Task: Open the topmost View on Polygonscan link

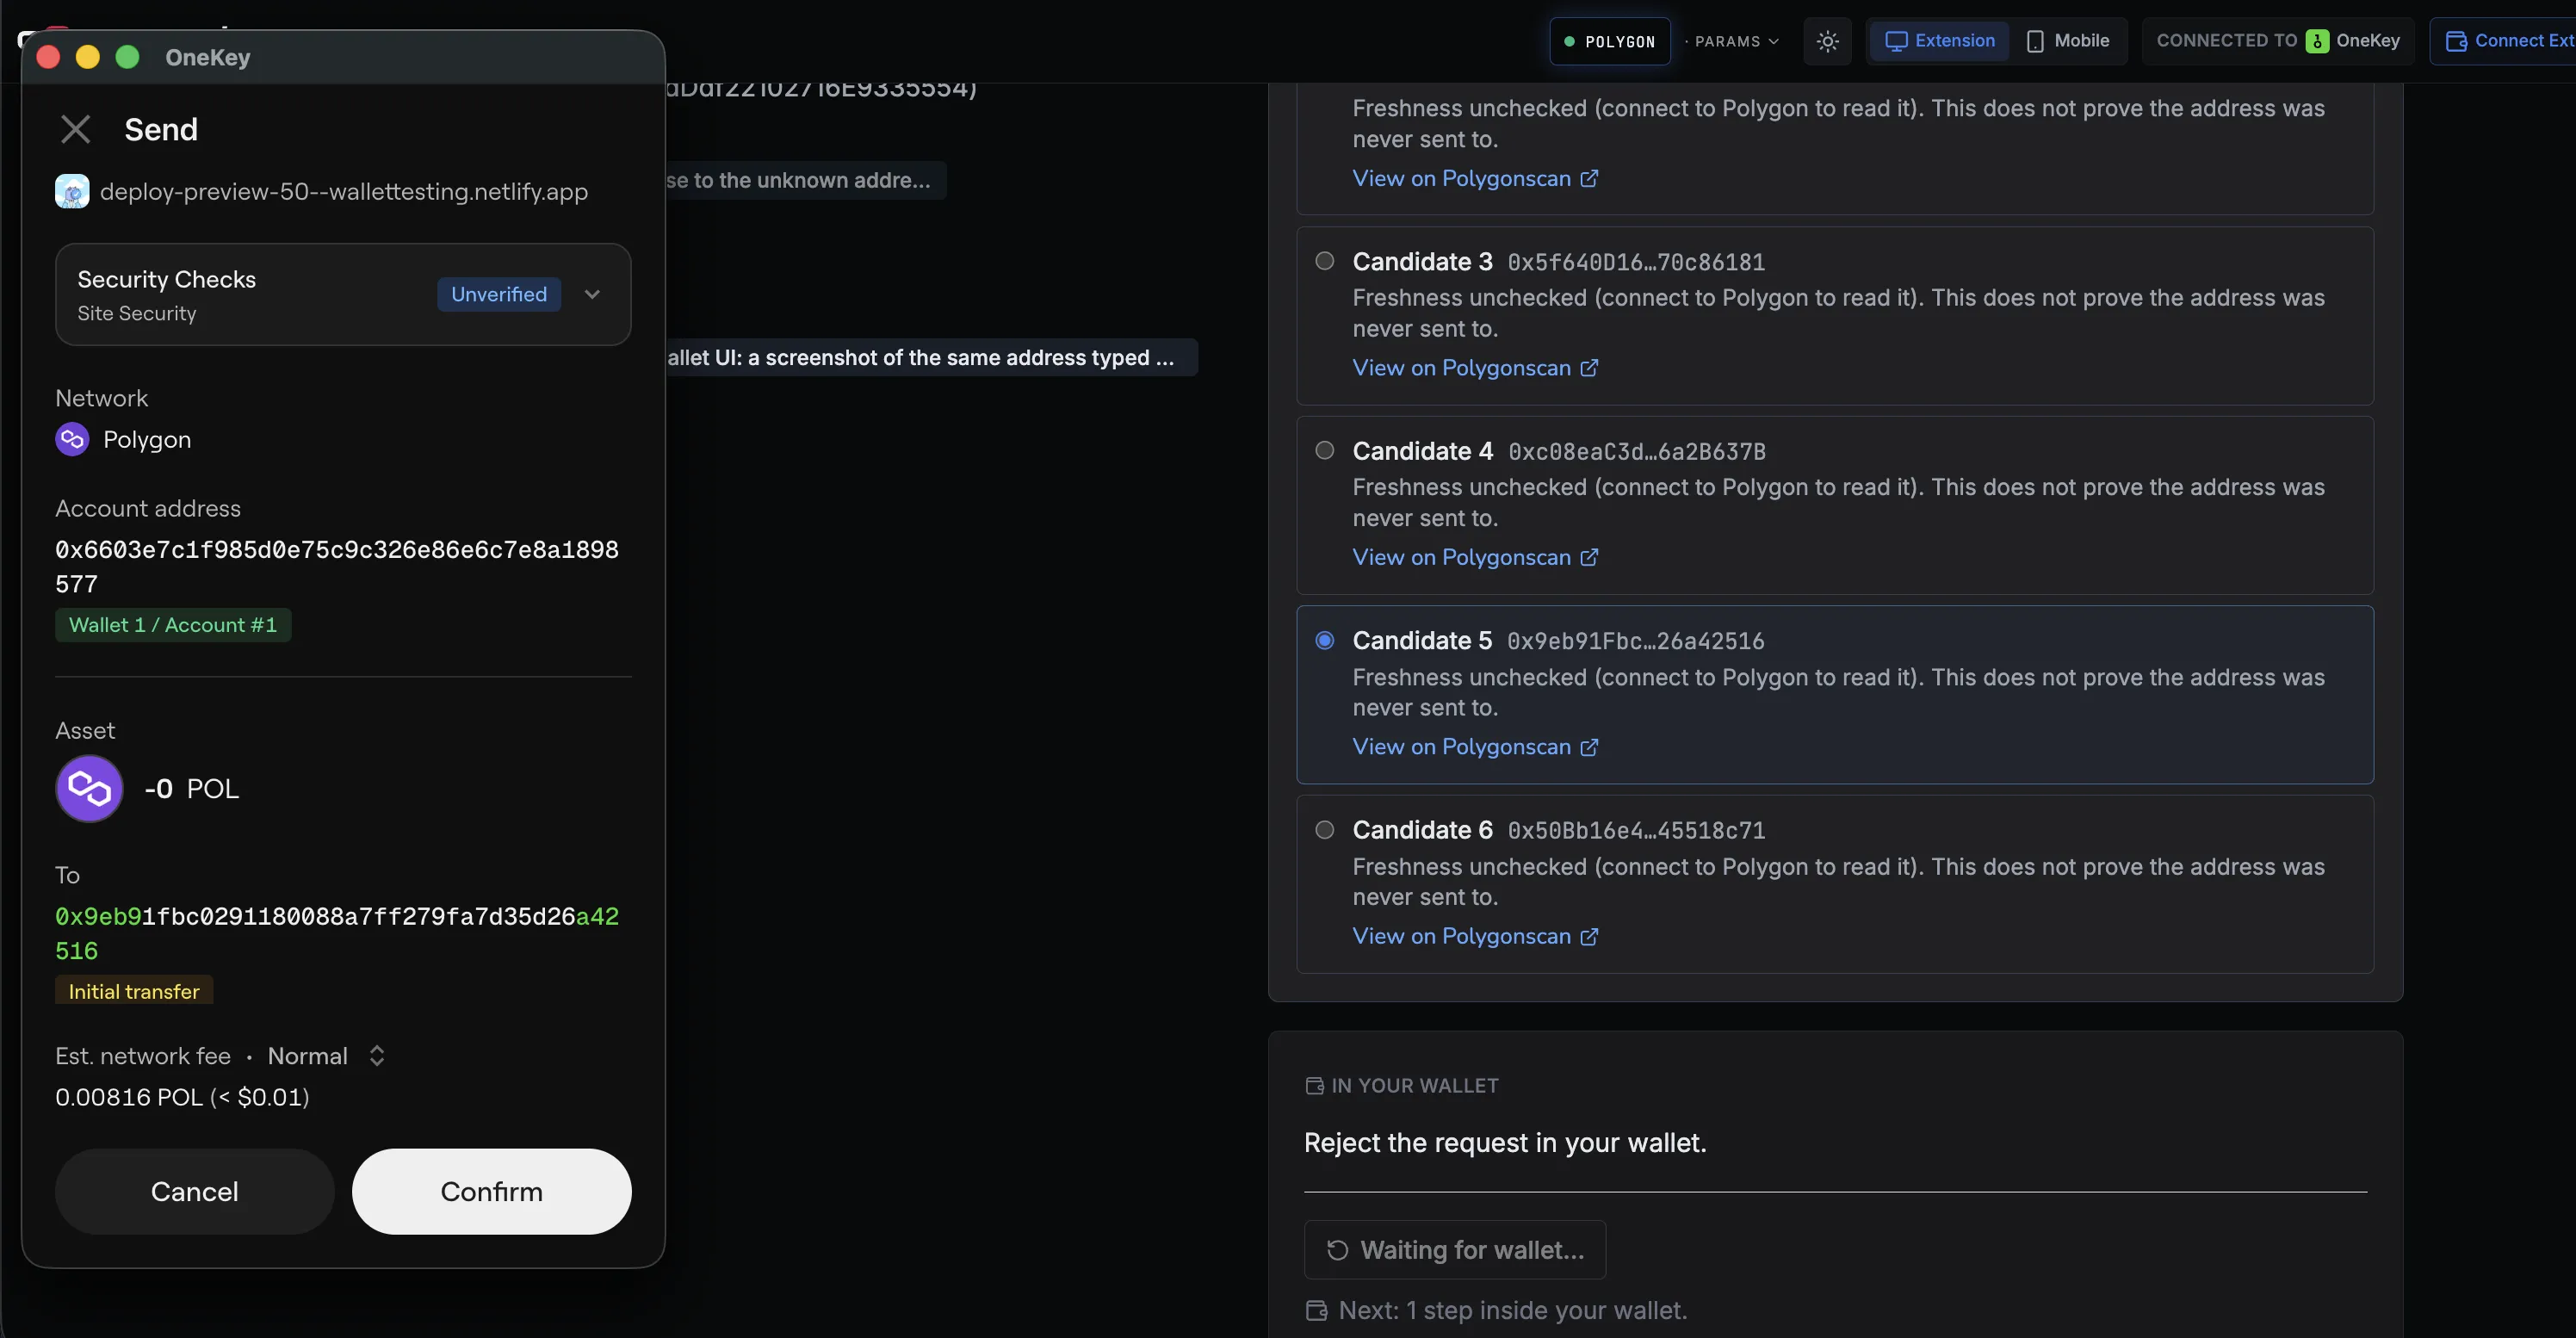Action: [1475, 178]
